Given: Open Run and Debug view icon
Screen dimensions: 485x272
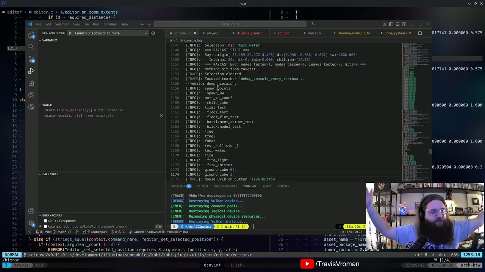Looking at the screenshot, I should coord(31,71).
